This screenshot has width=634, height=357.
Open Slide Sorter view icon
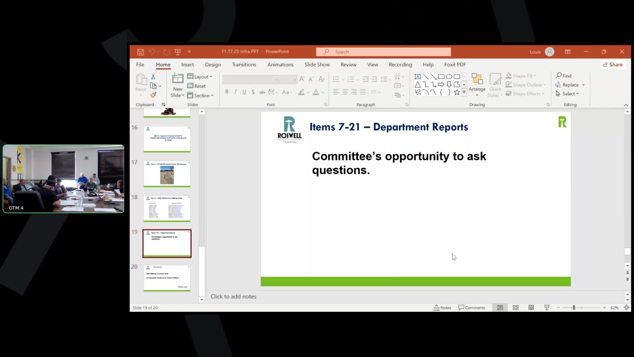[515, 308]
